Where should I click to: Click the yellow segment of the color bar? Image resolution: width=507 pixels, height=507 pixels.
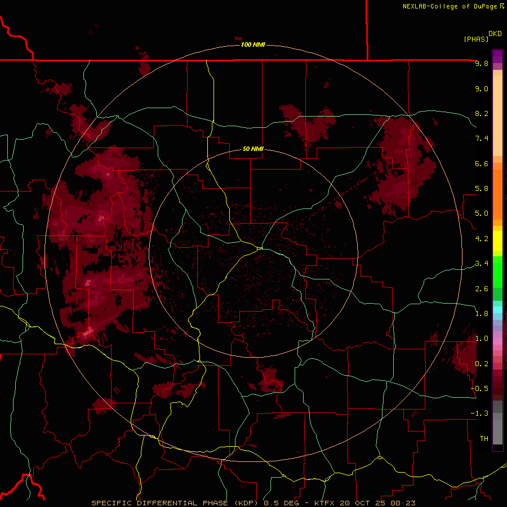[x=497, y=241]
